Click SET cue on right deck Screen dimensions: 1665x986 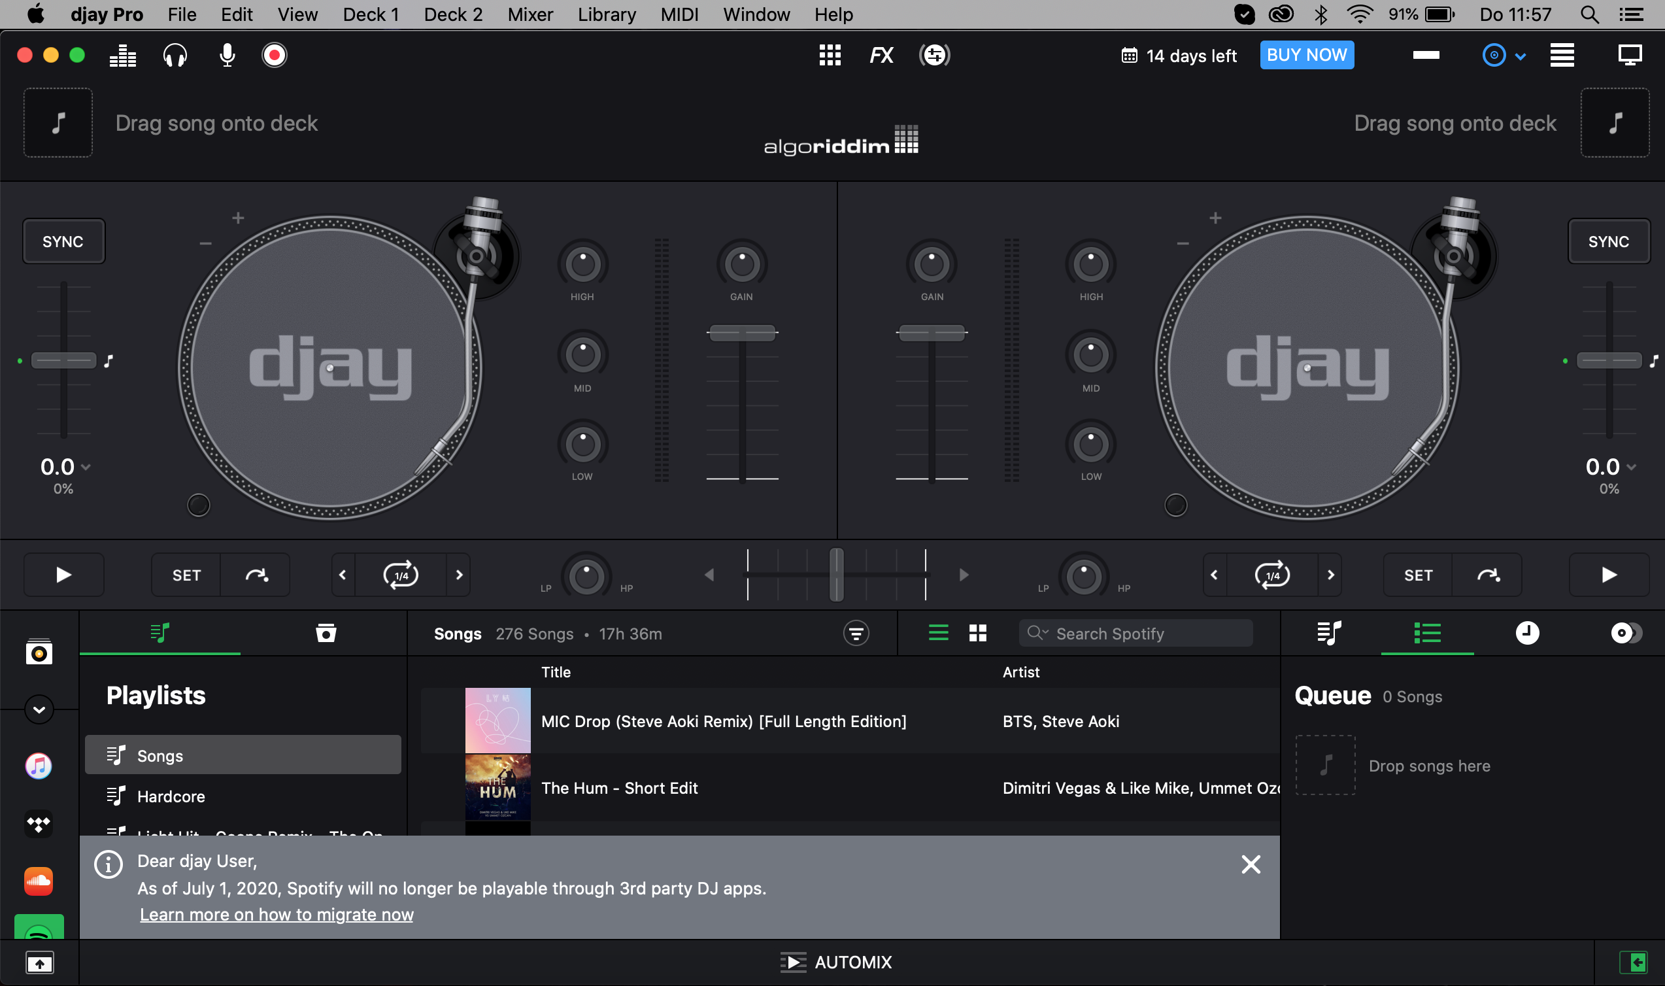[x=1418, y=575]
